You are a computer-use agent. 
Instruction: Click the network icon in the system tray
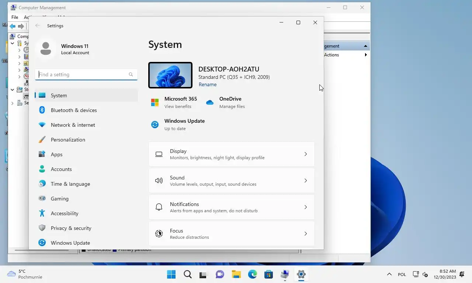tap(416, 275)
